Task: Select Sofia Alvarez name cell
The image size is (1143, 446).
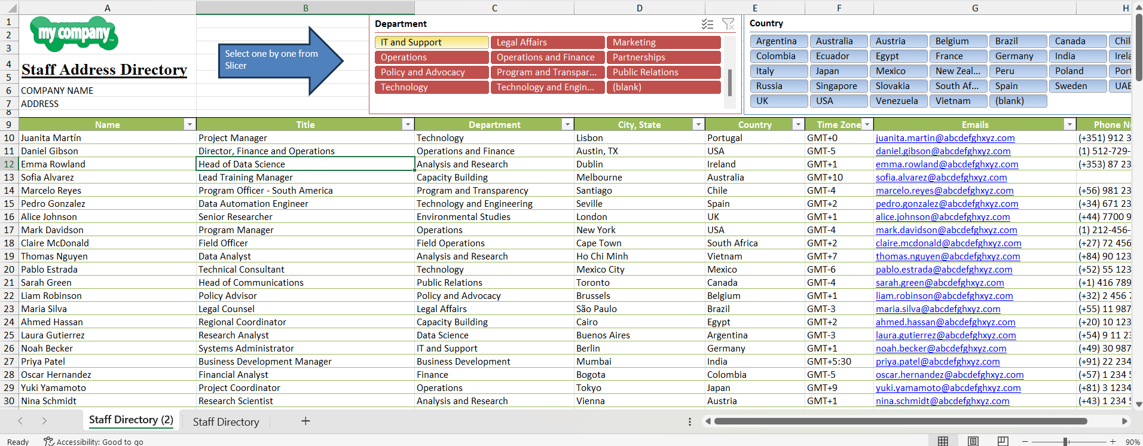Action: point(107,178)
